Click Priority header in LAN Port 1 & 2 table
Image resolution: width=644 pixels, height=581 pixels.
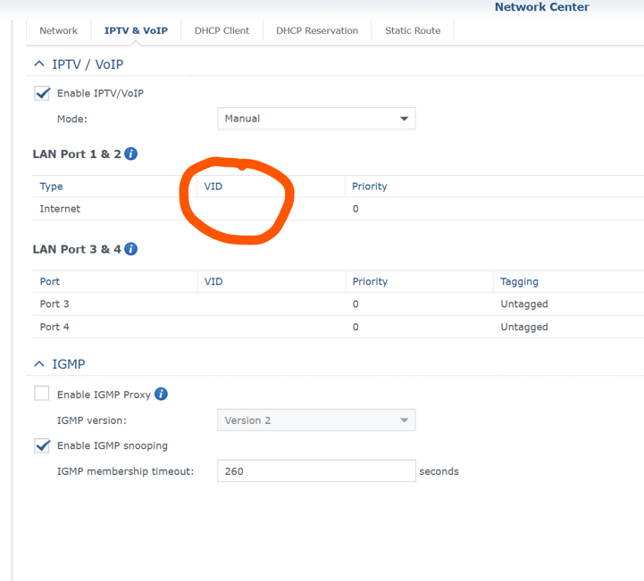370,187
